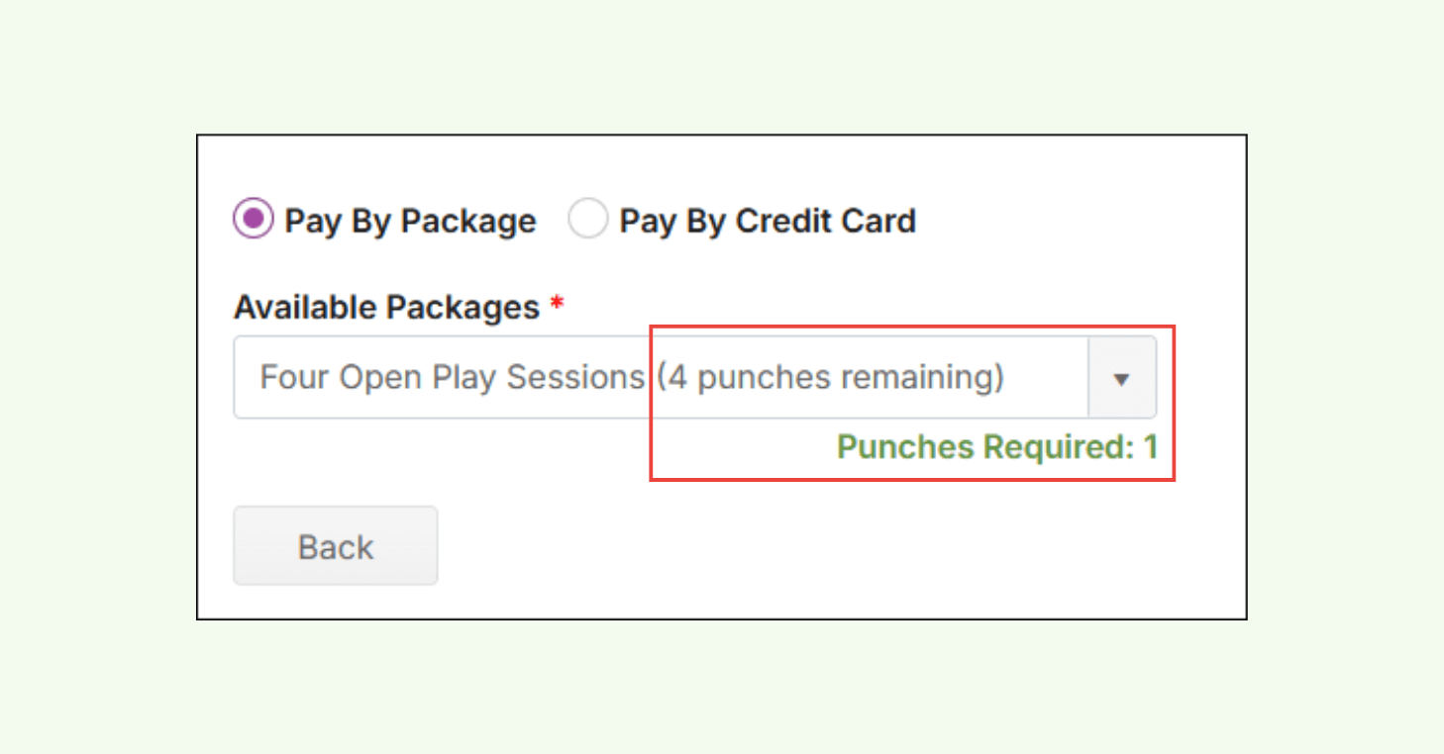Click the empty Credit Card radio circle
This screenshot has width=1444, height=754.
coord(587,220)
